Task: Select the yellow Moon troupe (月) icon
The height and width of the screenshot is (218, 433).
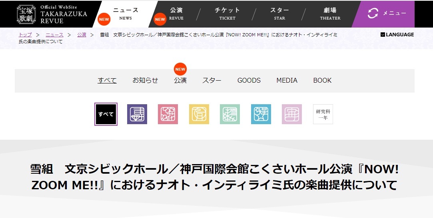Action: coord(199,114)
